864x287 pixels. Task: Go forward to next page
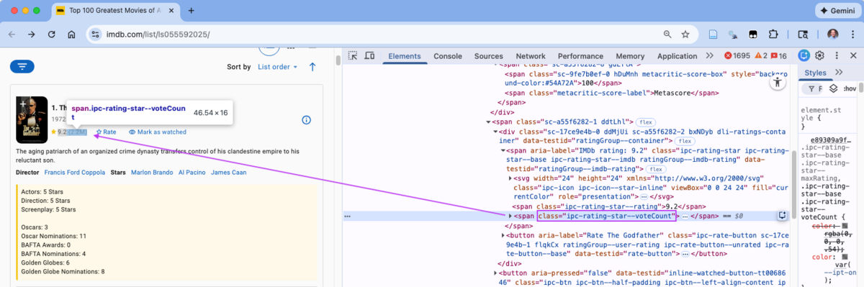[32, 34]
